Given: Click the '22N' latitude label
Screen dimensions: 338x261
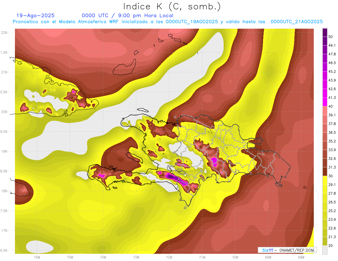Looking at the screenshot, I should 5,32.
